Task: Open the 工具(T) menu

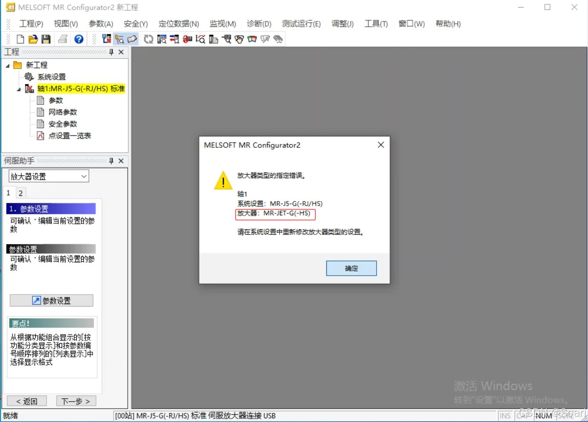Action: (x=376, y=24)
